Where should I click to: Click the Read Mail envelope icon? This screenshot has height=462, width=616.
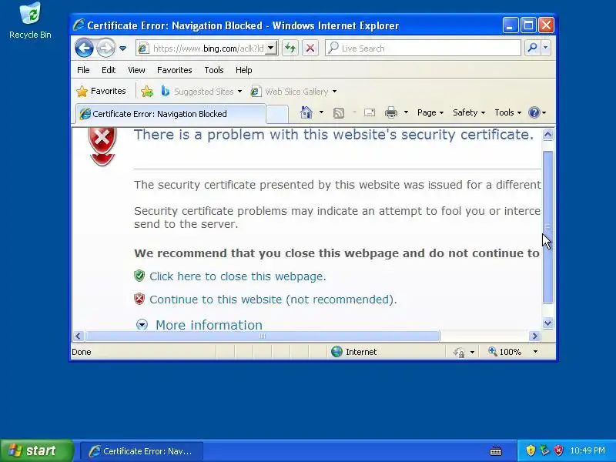pos(370,112)
